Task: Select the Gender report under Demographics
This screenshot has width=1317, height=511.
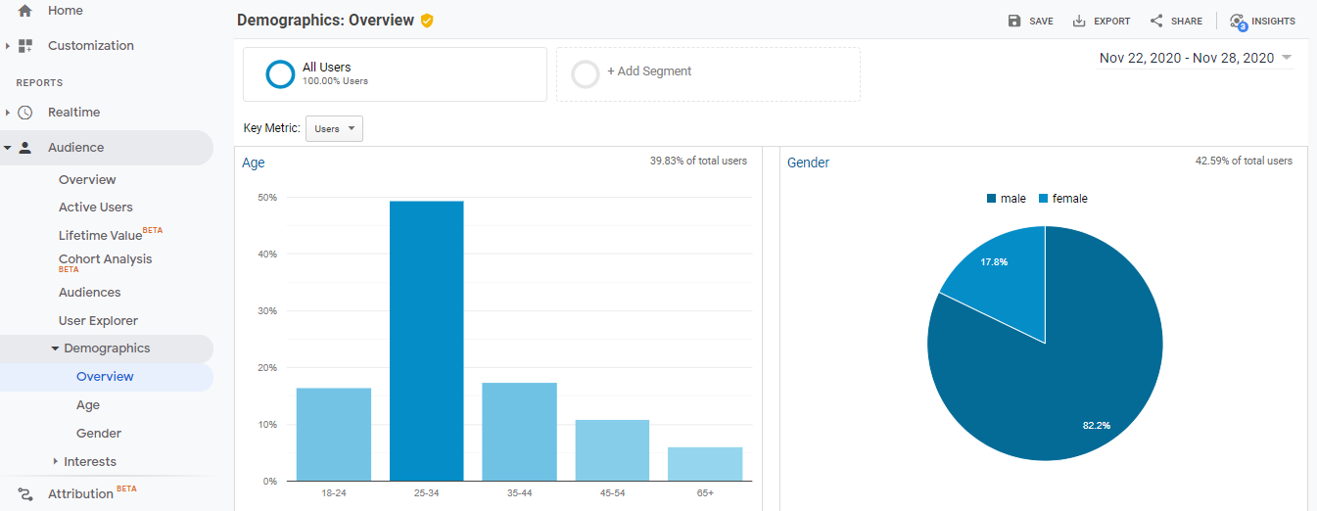Action: (99, 434)
